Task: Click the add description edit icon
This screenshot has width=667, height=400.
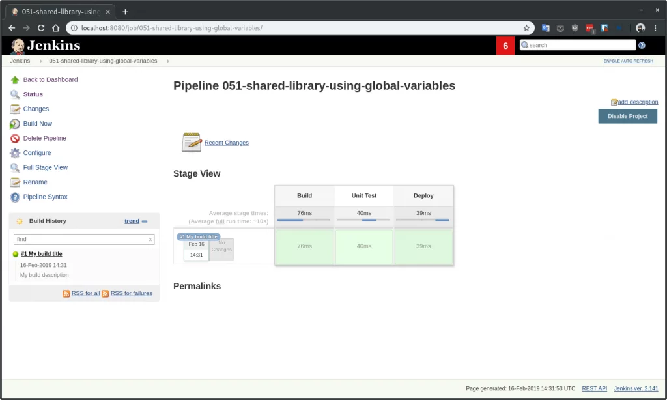Action: (614, 102)
